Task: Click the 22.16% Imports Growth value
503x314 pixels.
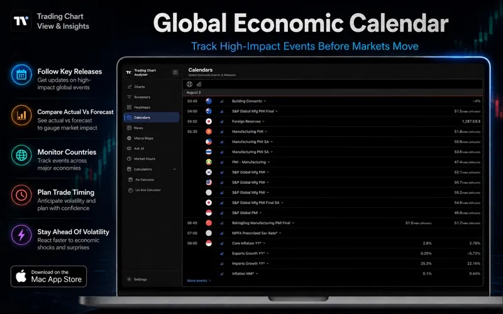Action: click(474, 264)
